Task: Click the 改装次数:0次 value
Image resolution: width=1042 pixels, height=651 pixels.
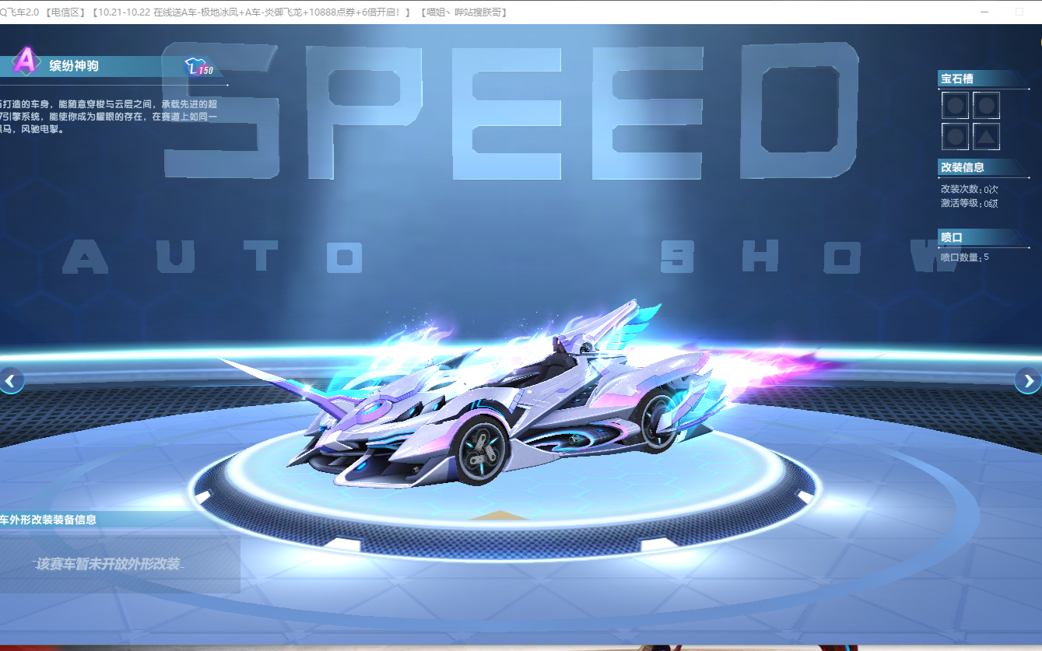Action: pyautogui.click(x=969, y=189)
